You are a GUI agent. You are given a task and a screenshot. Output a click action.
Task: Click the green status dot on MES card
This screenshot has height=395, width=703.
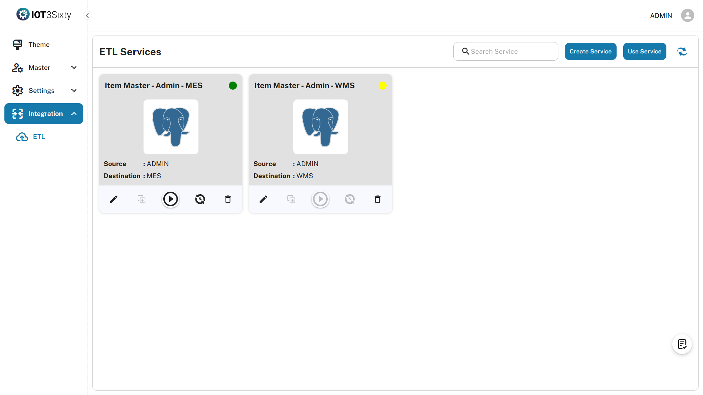tap(233, 86)
